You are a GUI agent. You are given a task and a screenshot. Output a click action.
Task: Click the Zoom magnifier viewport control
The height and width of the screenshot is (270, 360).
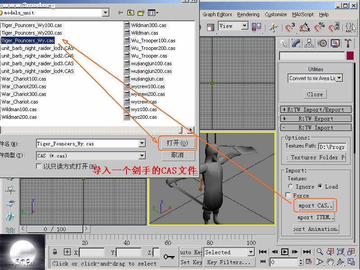coord(319,252)
